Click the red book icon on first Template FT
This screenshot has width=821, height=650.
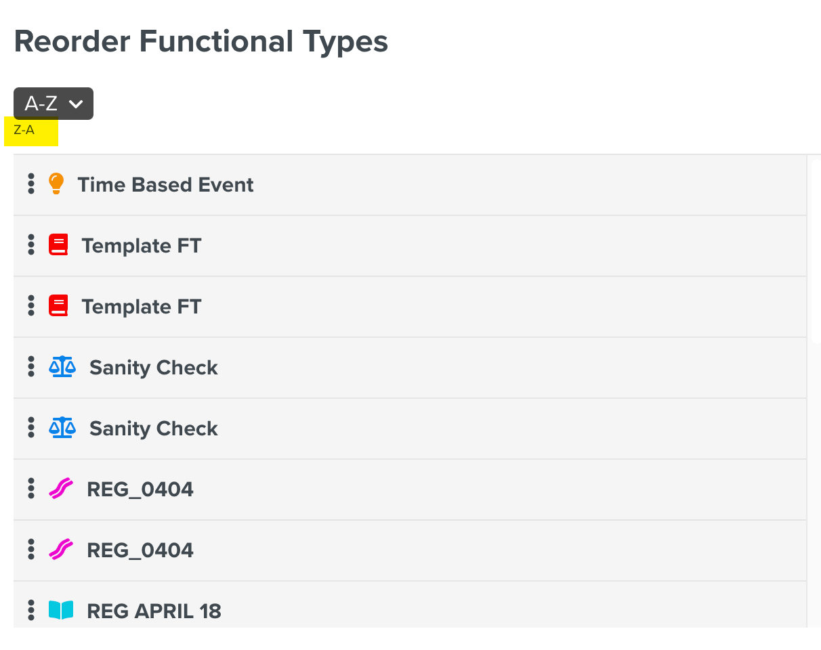pos(59,245)
